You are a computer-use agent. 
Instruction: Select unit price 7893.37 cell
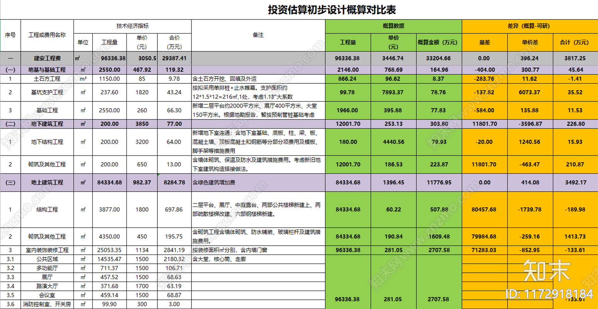(x=393, y=92)
